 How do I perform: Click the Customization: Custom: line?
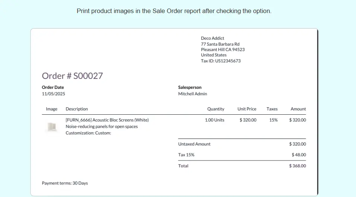coord(88,133)
